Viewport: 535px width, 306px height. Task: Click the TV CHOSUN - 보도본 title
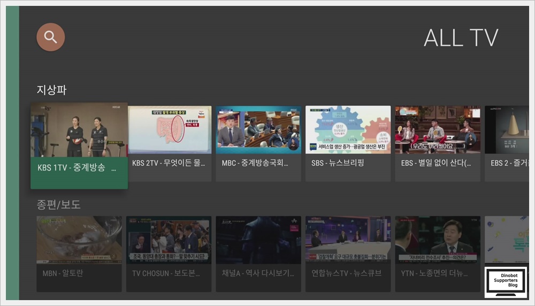point(166,273)
